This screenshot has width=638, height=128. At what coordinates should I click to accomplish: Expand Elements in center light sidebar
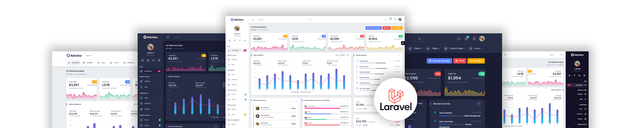237,80
